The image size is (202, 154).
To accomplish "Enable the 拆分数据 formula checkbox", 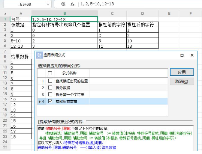I will [50, 88].
